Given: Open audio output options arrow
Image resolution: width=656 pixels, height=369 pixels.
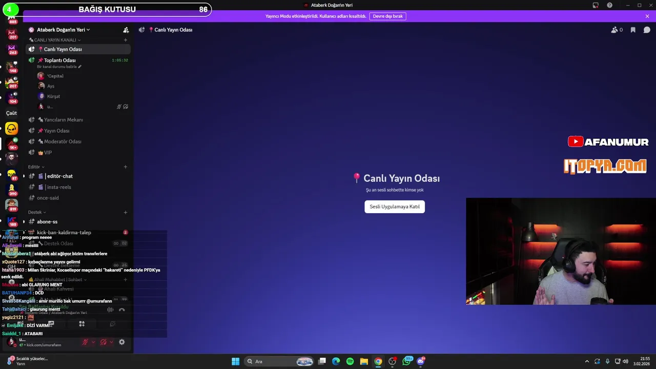Looking at the screenshot, I should (x=111, y=342).
